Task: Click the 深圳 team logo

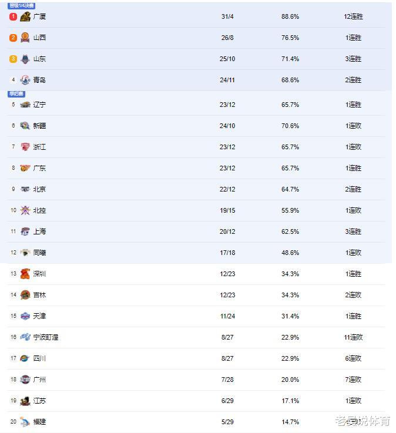Action: coord(25,274)
